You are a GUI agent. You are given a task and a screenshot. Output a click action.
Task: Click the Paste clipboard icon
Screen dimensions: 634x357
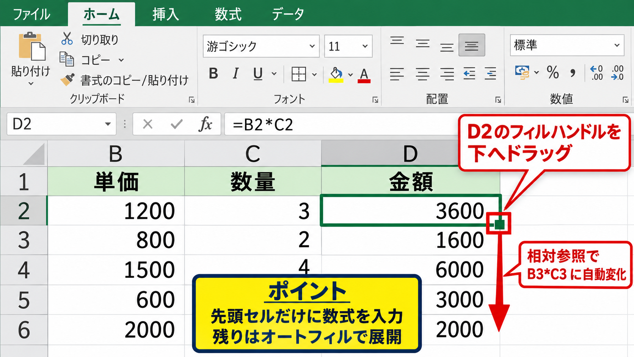coord(32,46)
